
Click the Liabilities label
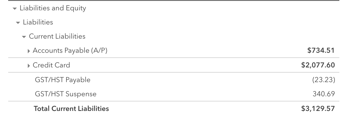pyautogui.click(x=38, y=22)
